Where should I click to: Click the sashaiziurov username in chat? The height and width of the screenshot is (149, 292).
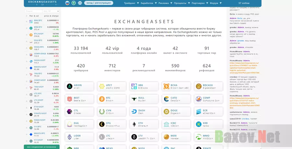[236, 112]
